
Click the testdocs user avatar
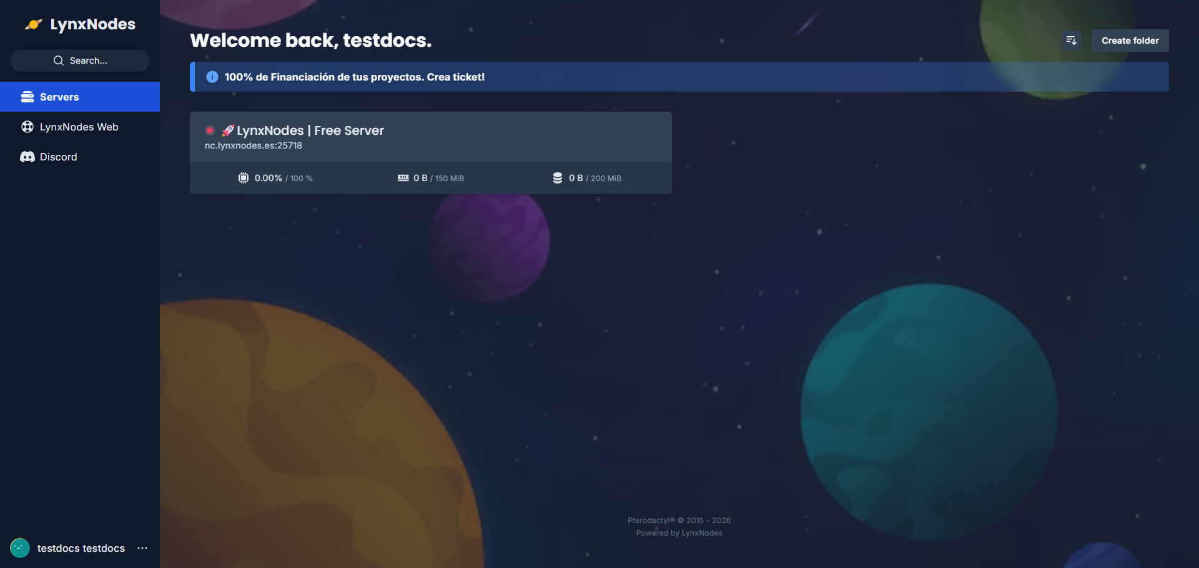click(20, 548)
